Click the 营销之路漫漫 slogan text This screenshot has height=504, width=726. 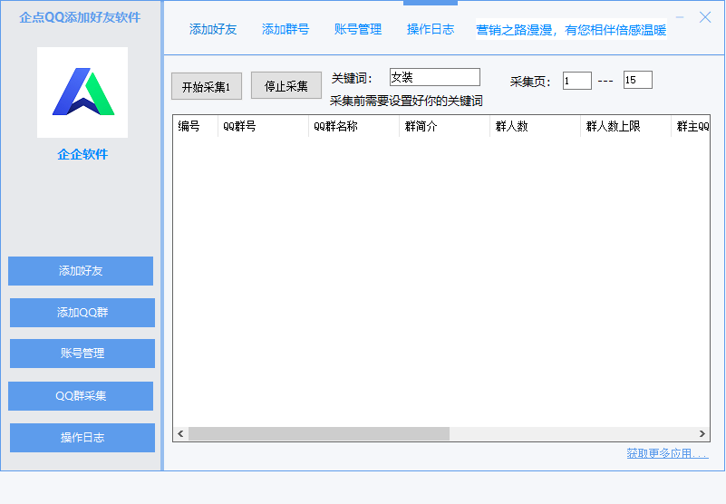point(571,30)
